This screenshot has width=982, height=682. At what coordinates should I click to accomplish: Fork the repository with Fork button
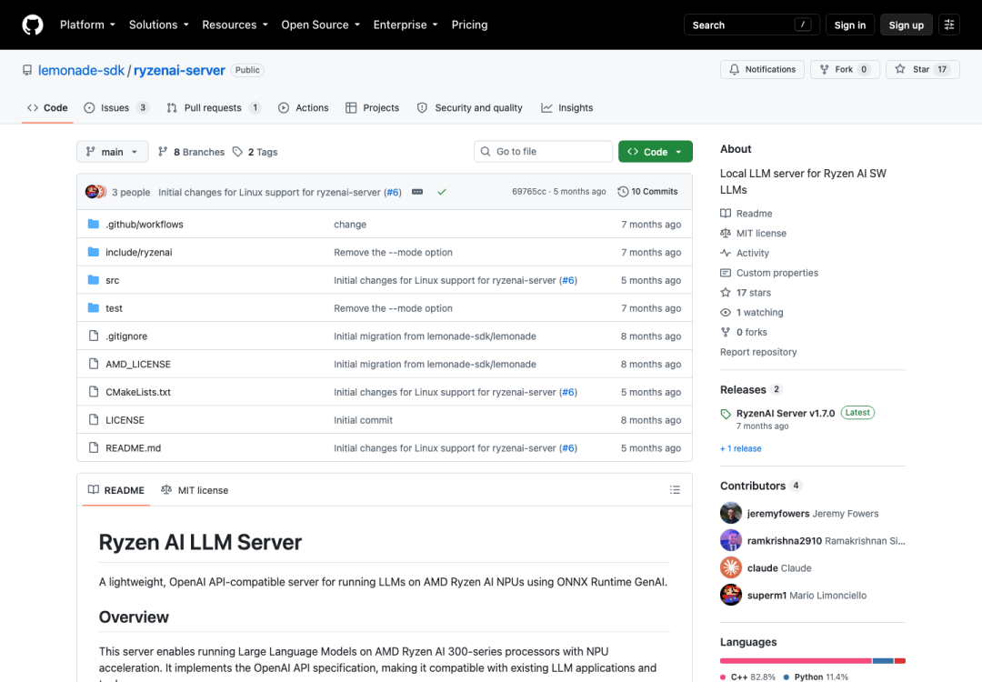[x=845, y=69]
